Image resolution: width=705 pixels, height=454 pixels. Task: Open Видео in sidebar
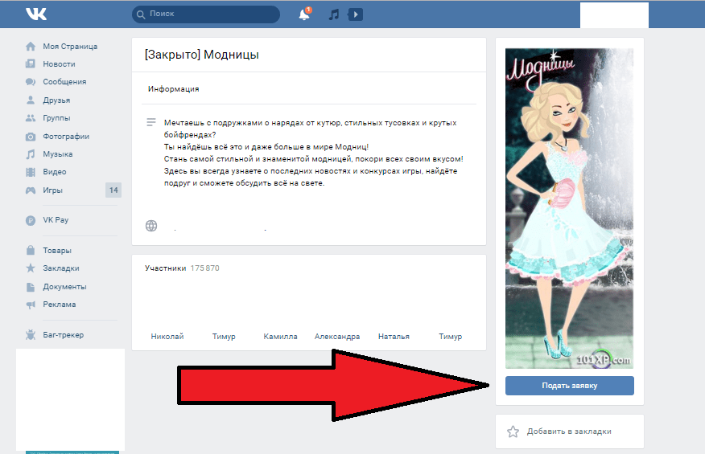55,171
